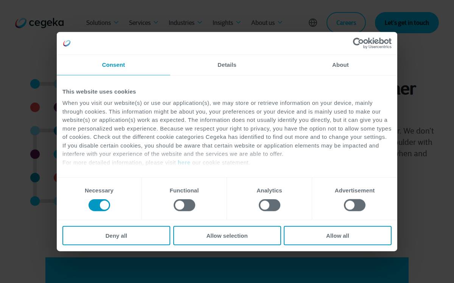Click the Advertisement category label
The image size is (454, 283).
coord(354,191)
